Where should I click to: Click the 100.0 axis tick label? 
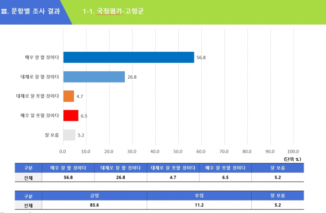coord(293,152)
